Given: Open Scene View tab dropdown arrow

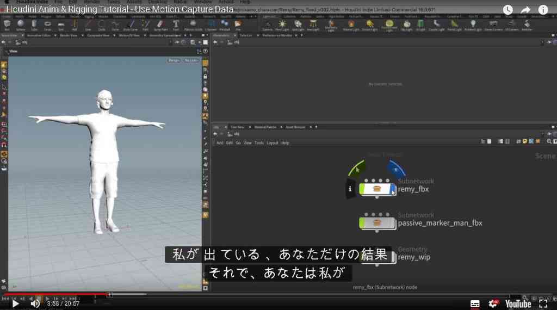Looking at the screenshot, I should coord(22,35).
